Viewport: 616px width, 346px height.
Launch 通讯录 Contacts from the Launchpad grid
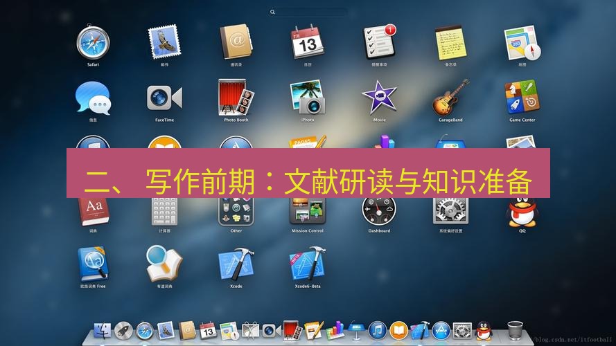(236, 42)
